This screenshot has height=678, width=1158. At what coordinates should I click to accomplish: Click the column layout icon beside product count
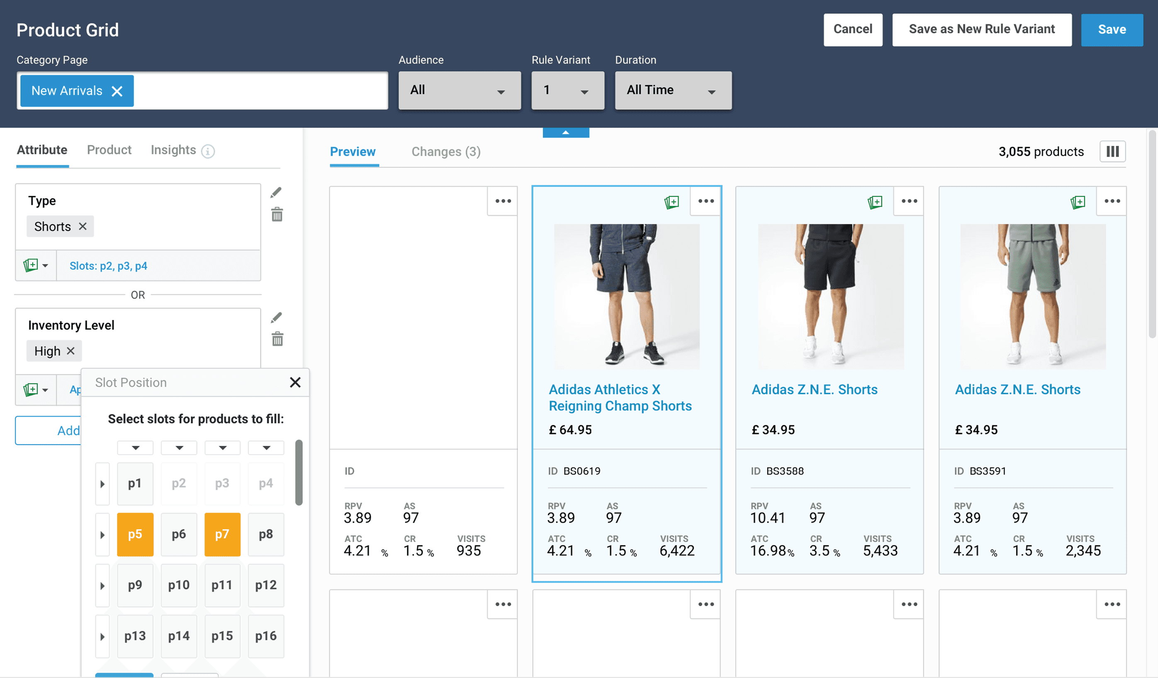[x=1112, y=152]
